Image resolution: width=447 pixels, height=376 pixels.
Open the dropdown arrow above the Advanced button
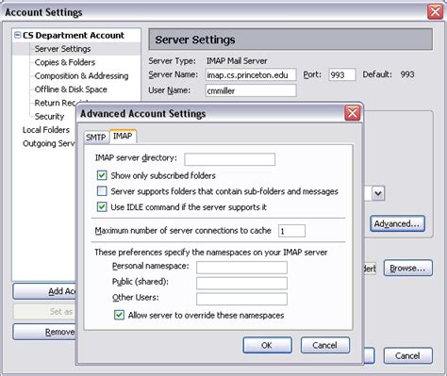(378, 193)
